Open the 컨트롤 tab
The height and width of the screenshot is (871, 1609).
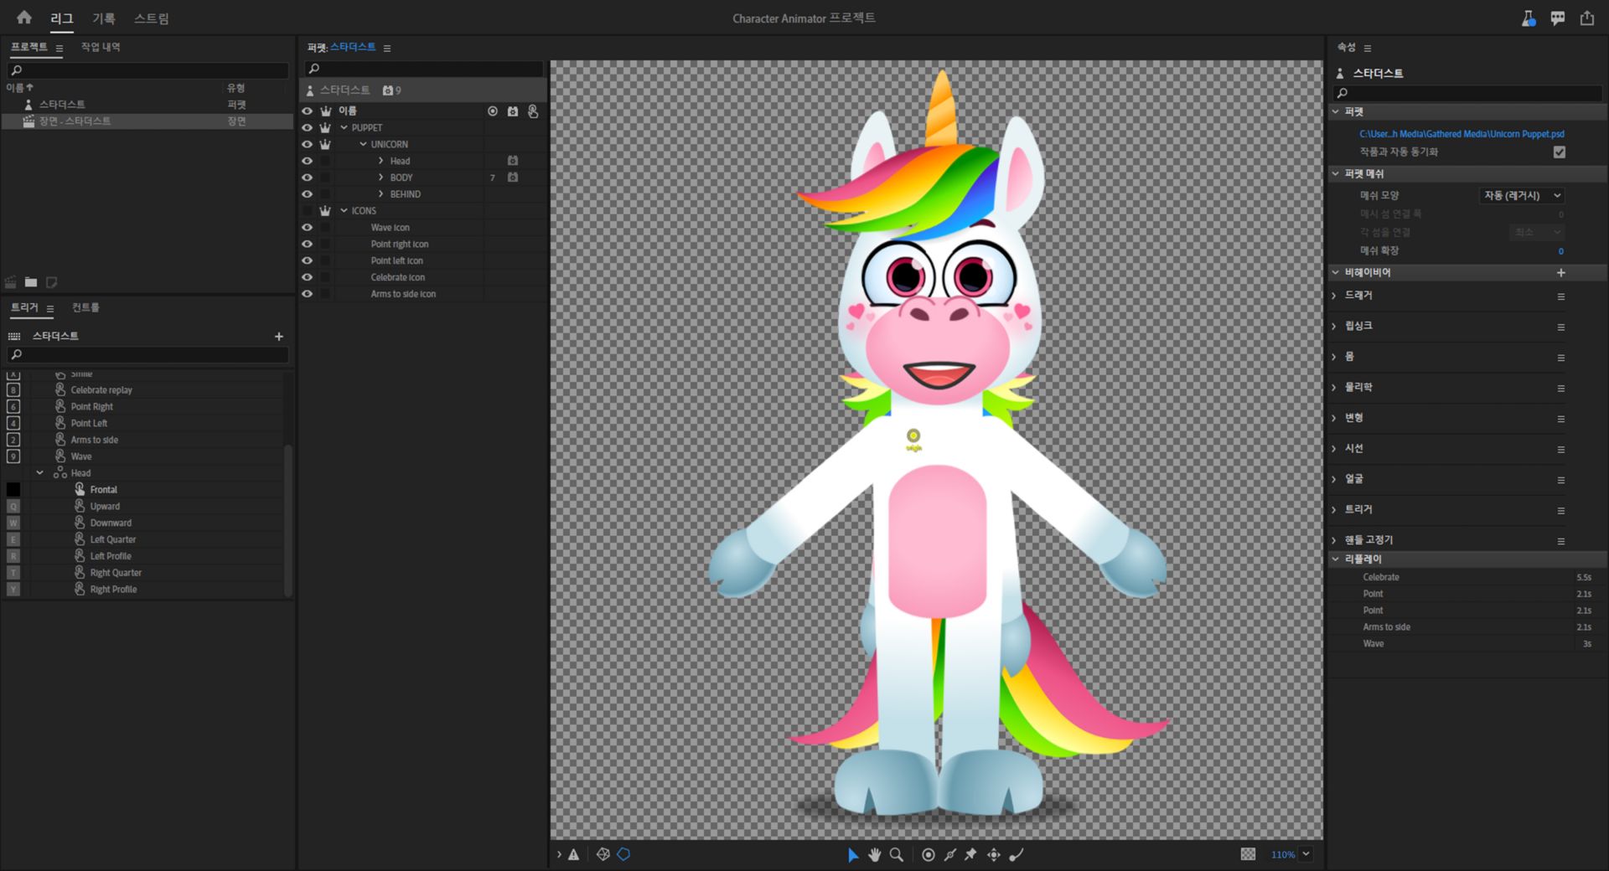[x=85, y=307]
